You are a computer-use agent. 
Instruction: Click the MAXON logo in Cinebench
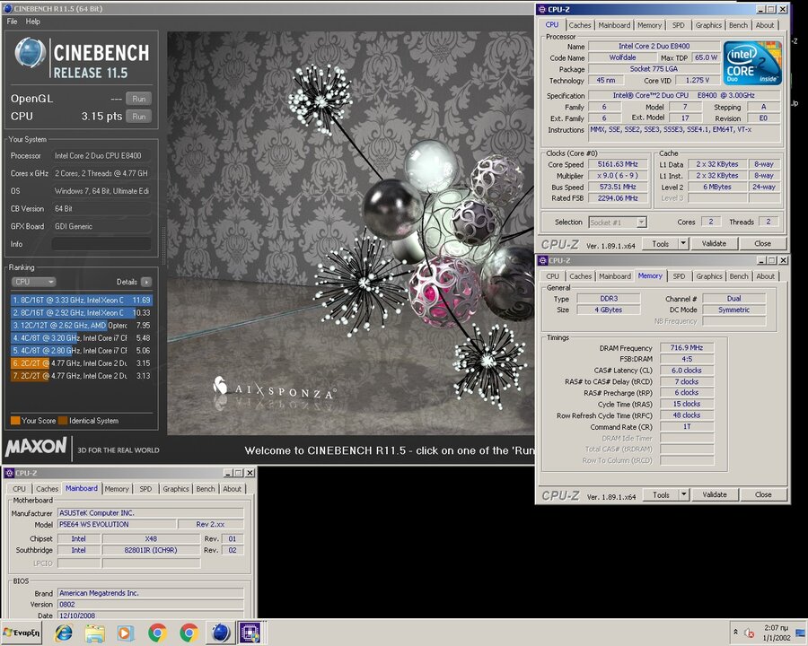pos(36,446)
